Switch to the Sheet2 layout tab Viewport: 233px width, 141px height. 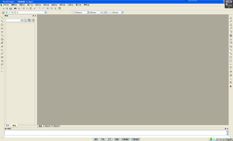[56, 126]
